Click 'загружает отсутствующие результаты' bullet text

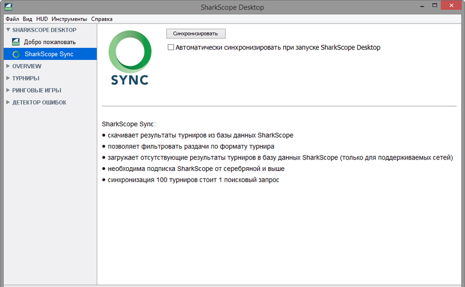280,157
